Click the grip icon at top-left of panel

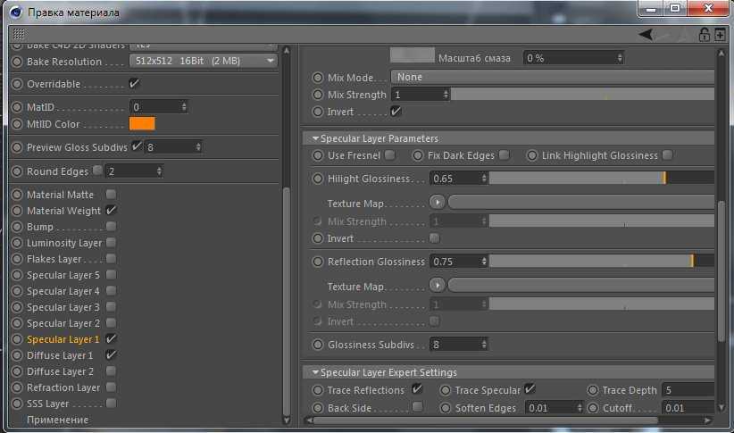(19, 34)
